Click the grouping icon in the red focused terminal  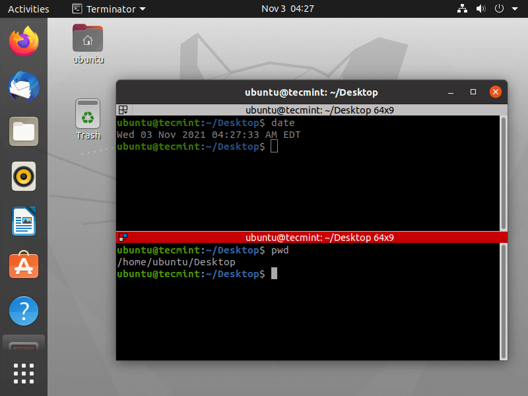pyautogui.click(x=123, y=237)
